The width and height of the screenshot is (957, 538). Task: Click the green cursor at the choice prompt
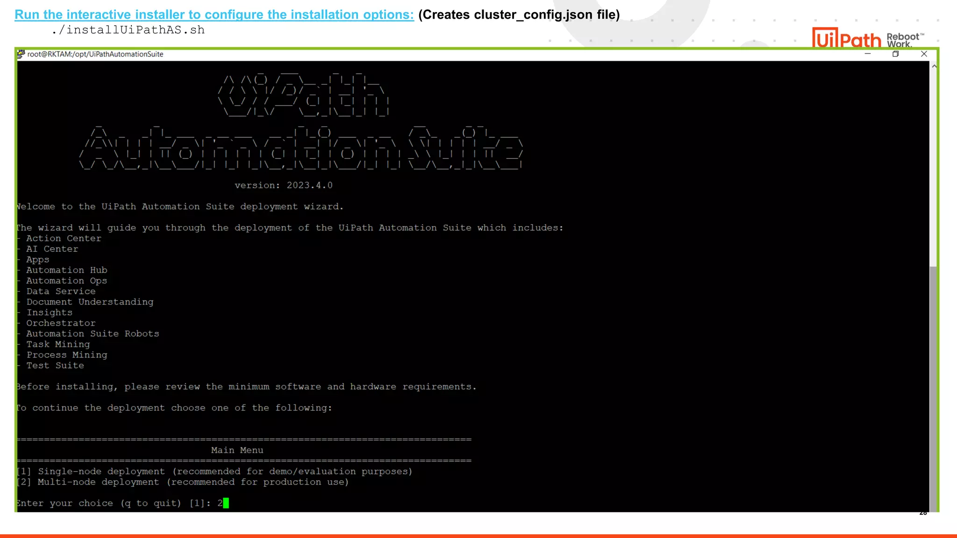tap(226, 503)
